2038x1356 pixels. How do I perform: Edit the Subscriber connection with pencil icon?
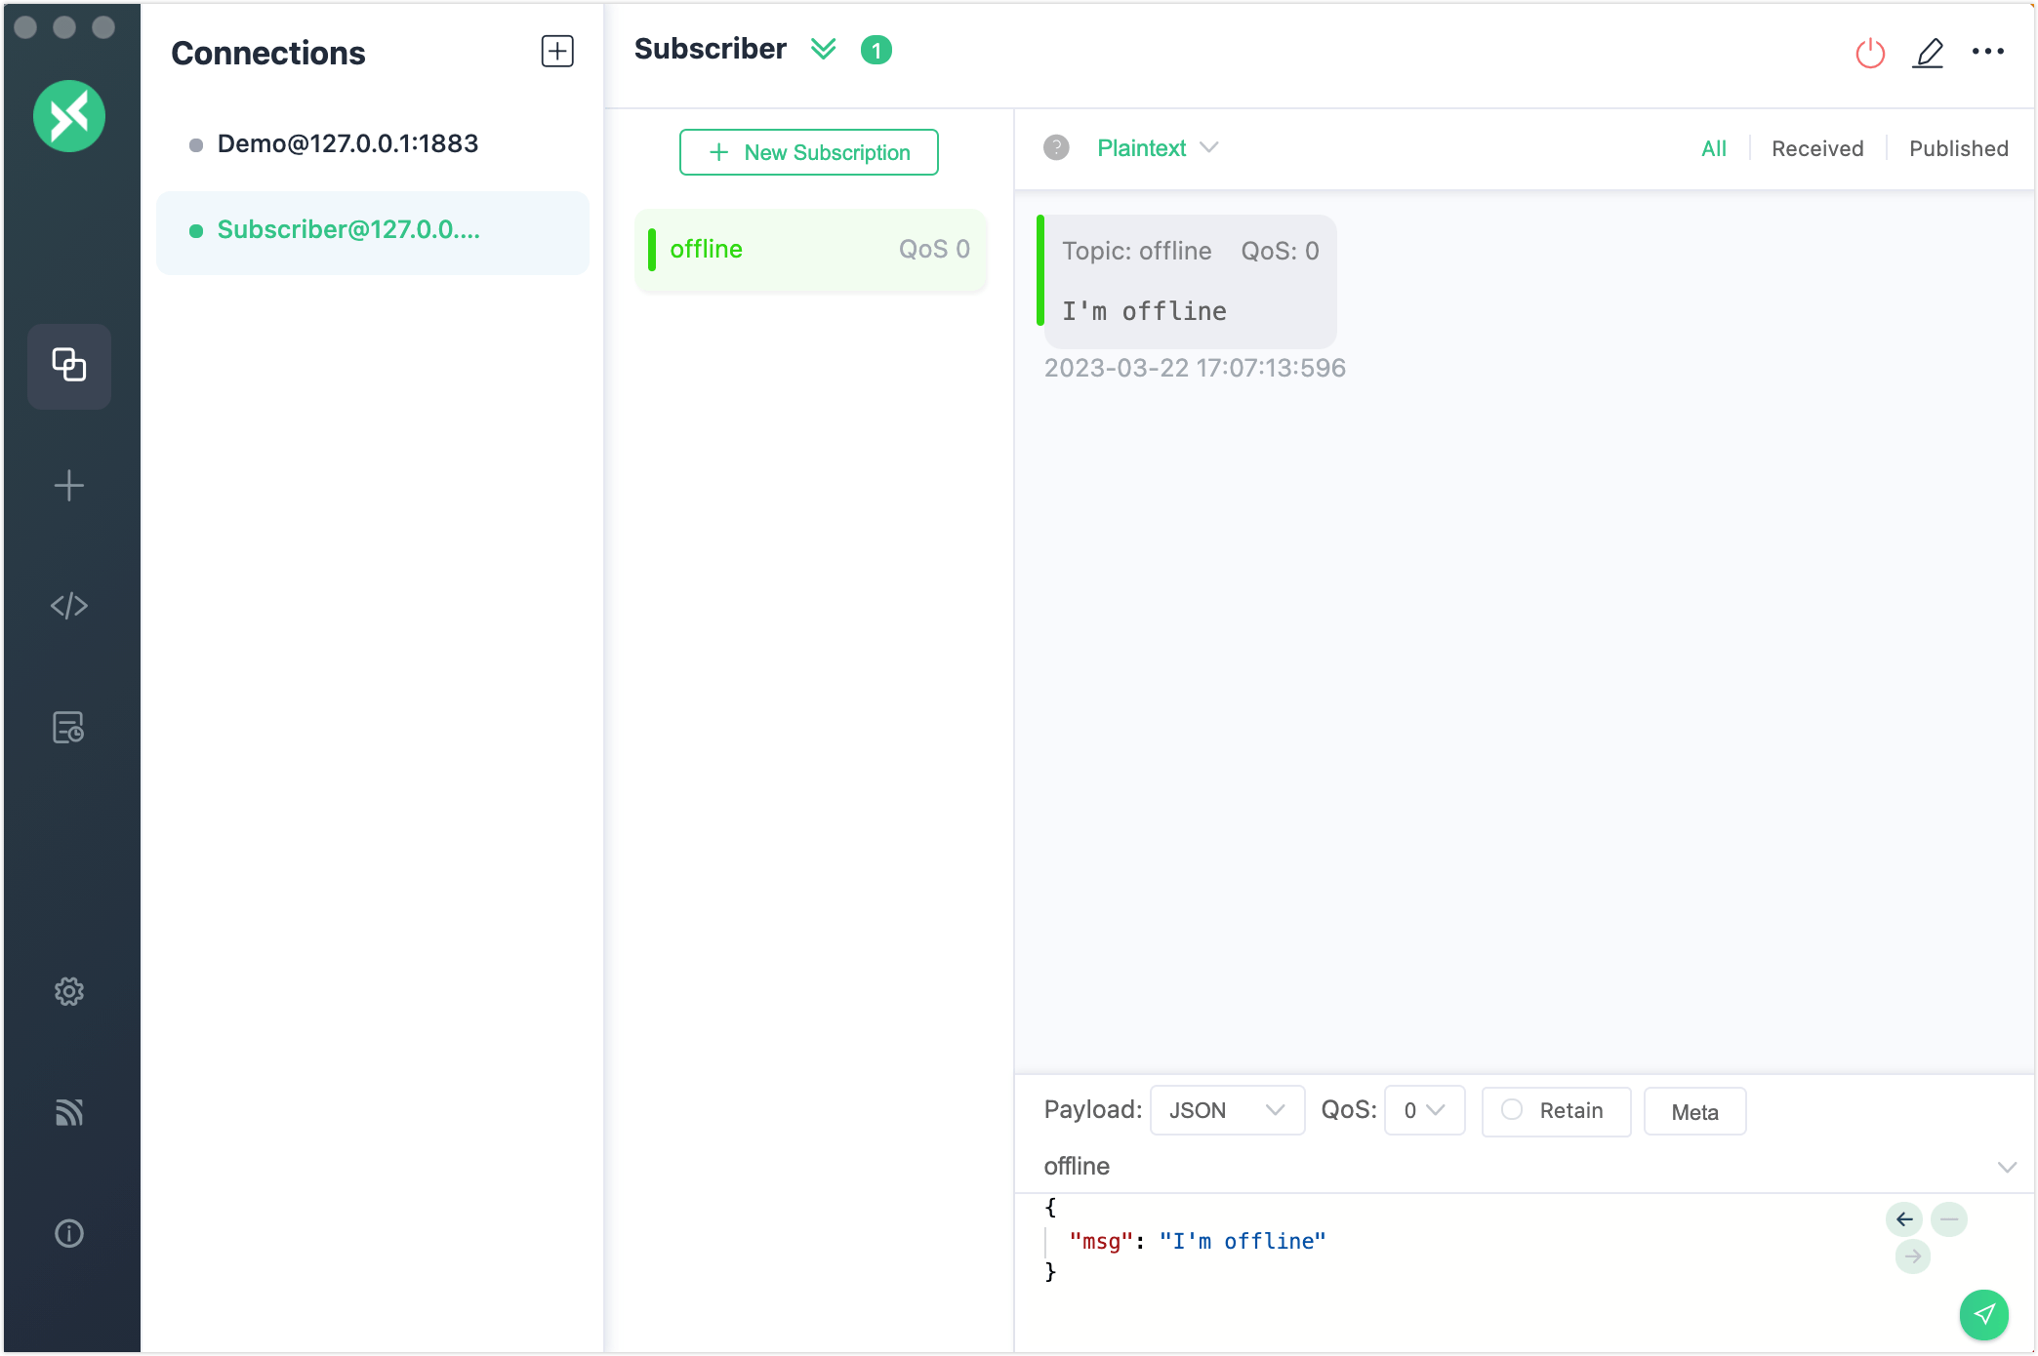tap(1930, 52)
